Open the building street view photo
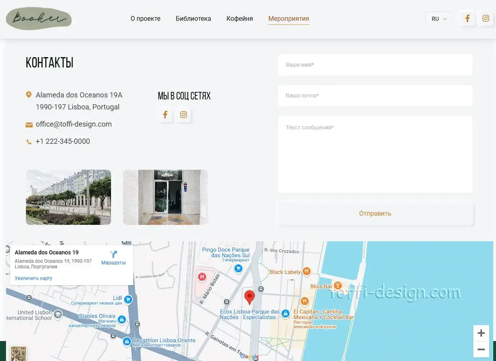Image resolution: width=496 pixels, height=361 pixels. pyautogui.click(x=68, y=197)
